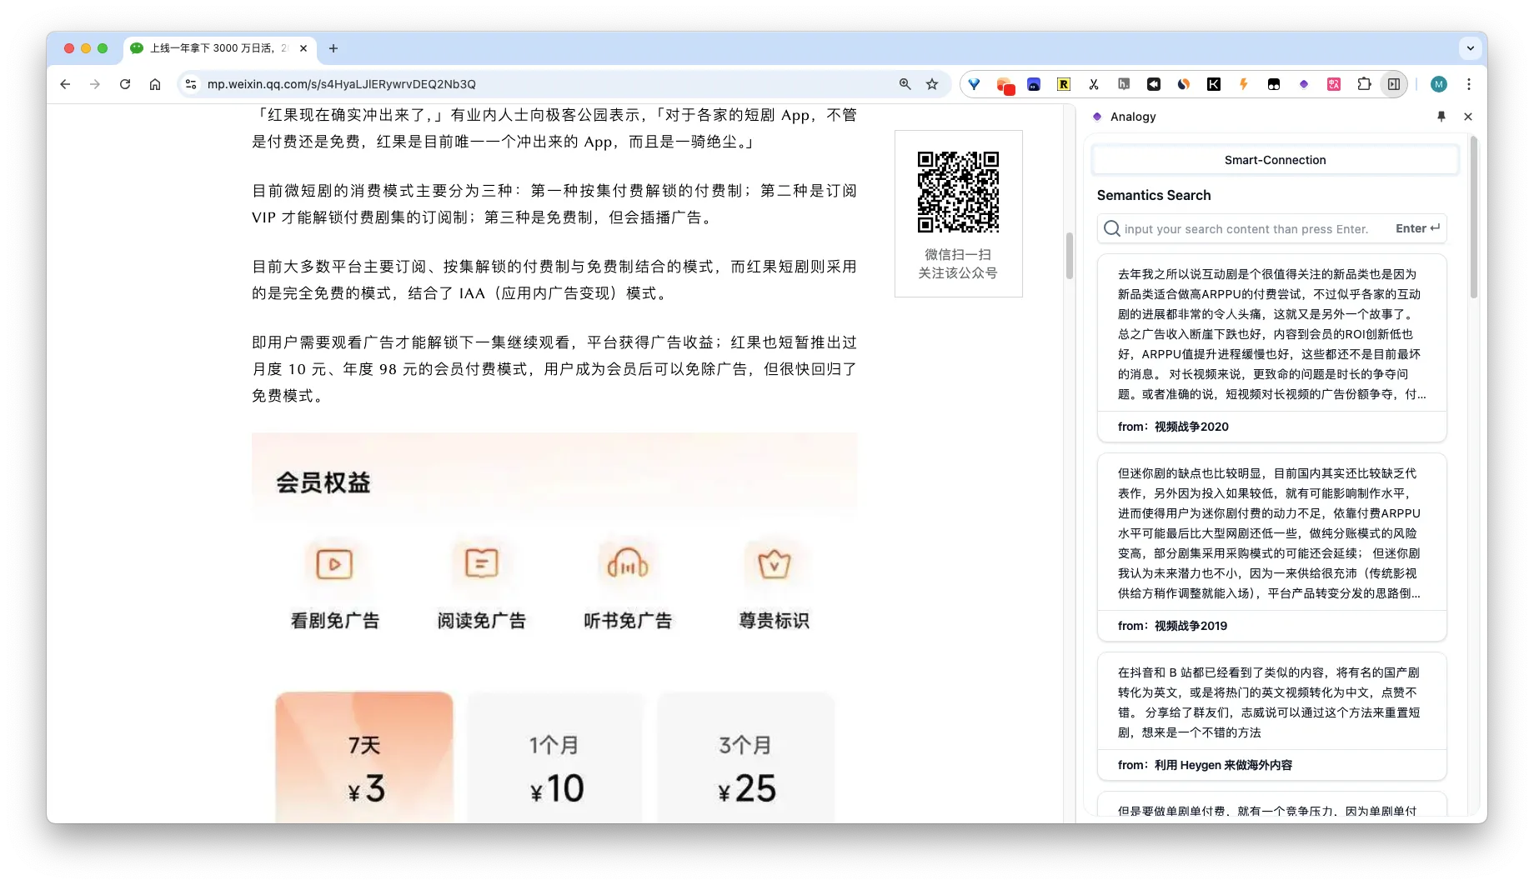Open a new browser tab
Screen dimensions: 1534x885
coord(333,48)
